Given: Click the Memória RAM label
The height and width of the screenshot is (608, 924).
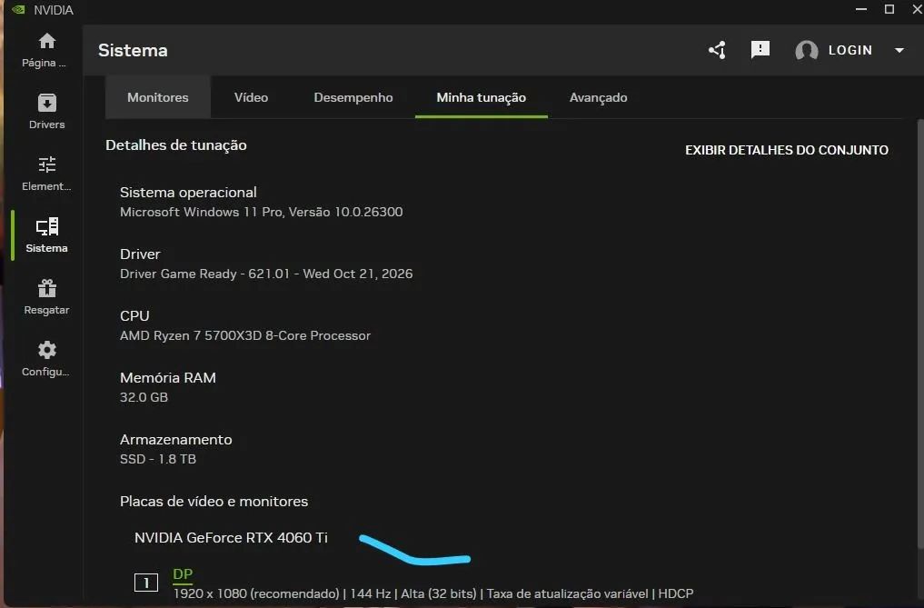Looking at the screenshot, I should click(x=168, y=377).
